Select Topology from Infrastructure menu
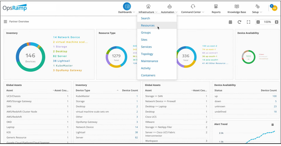Viewport: 281px width, 146px height. pyautogui.click(x=157, y=54)
